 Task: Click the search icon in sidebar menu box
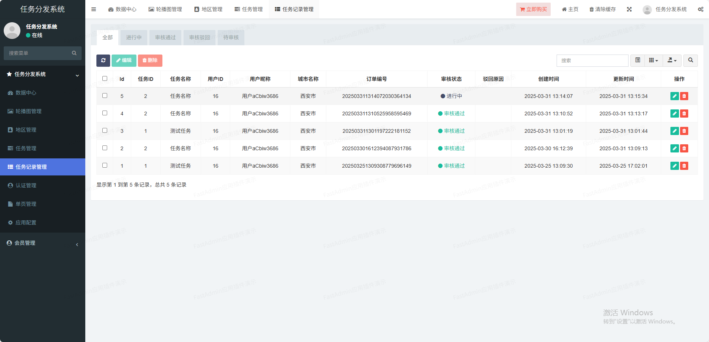coord(74,53)
